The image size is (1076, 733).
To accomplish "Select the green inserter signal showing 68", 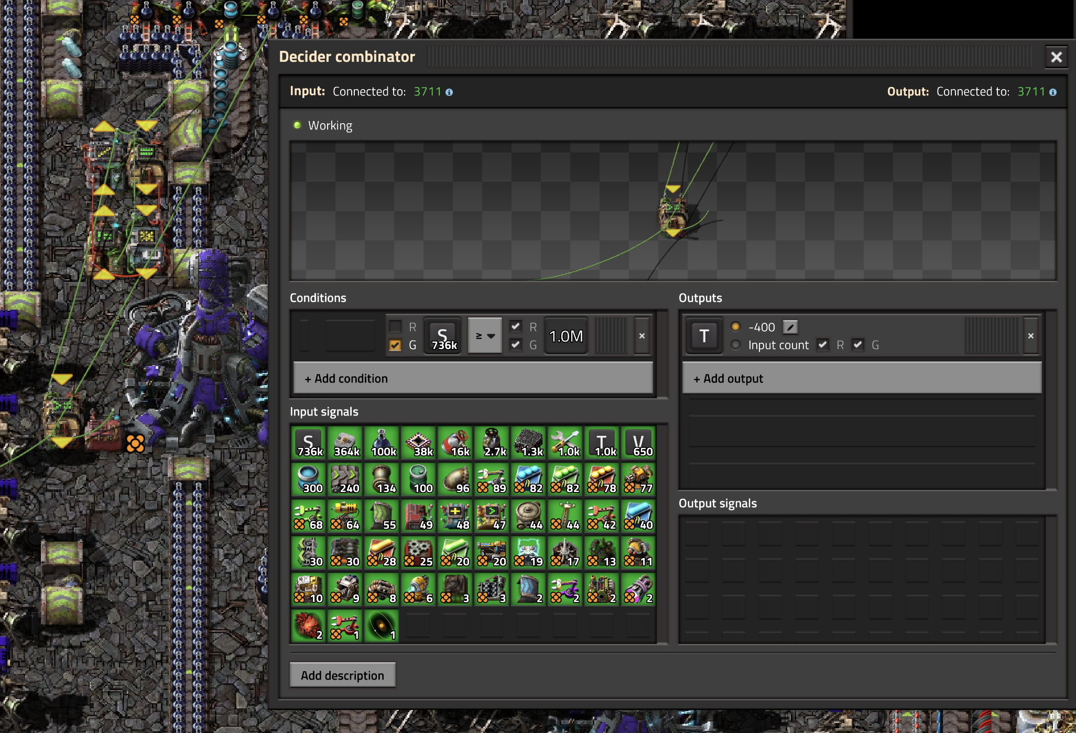I will [309, 516].
